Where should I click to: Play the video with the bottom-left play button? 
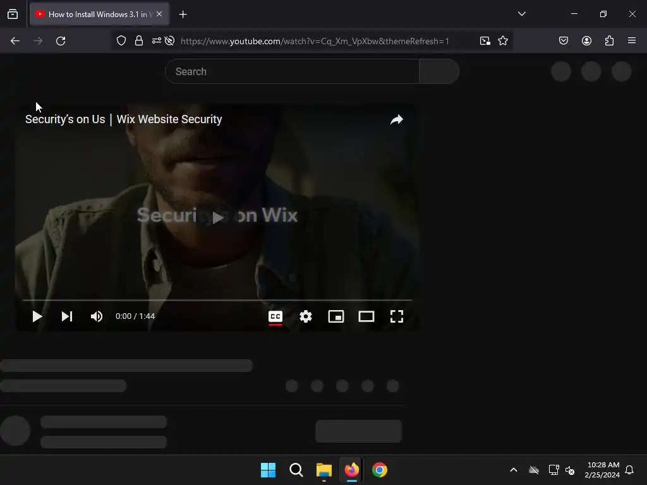tap(37, 316)
